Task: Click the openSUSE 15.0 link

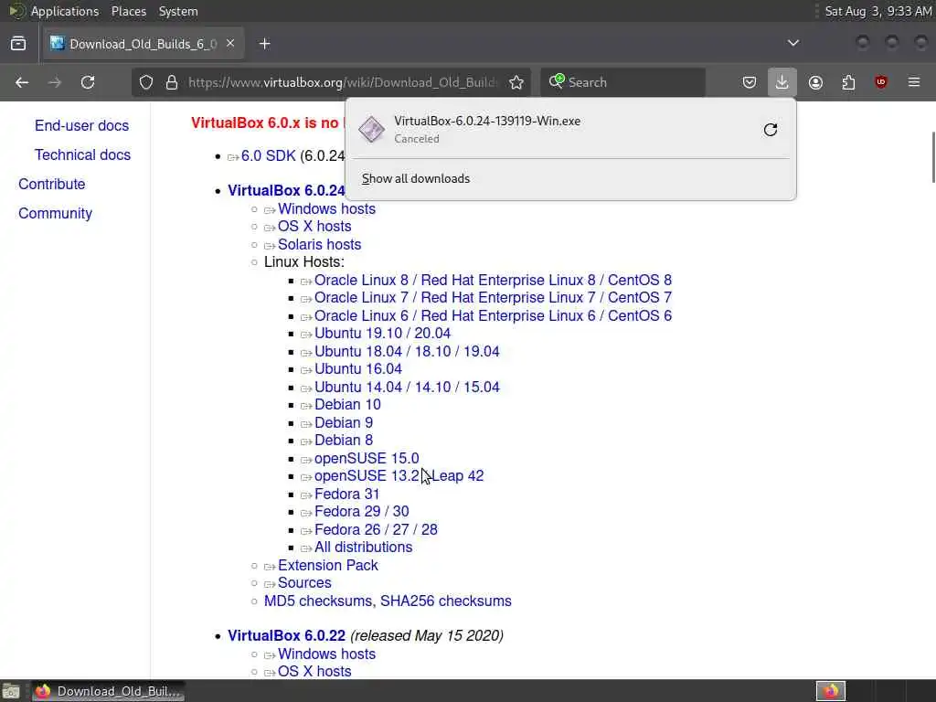Action: pyautogui.click(x=367, y=458)
